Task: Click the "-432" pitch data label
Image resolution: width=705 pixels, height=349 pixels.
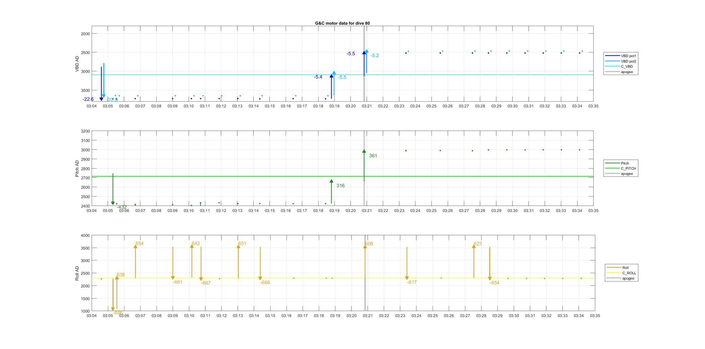Action: pyautogui.click(x=122, y=207)
